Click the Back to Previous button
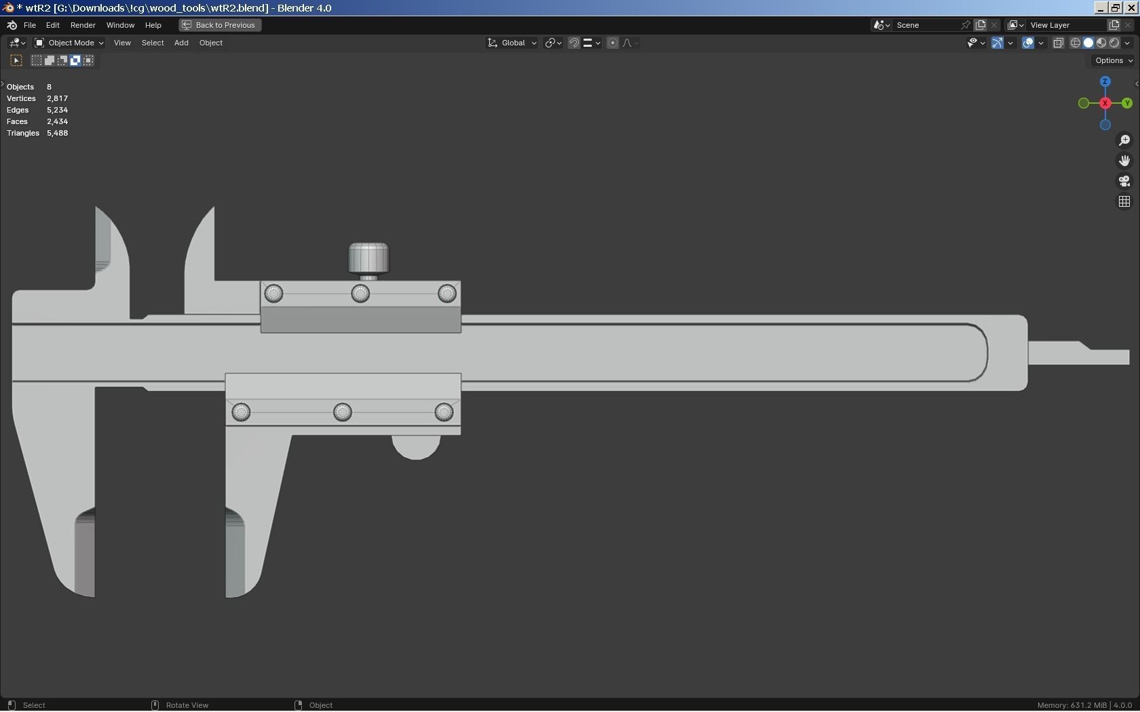Image resolution: width=1140 pixels, height=712 pixels. pyautogui.click(x=220, y=25)
